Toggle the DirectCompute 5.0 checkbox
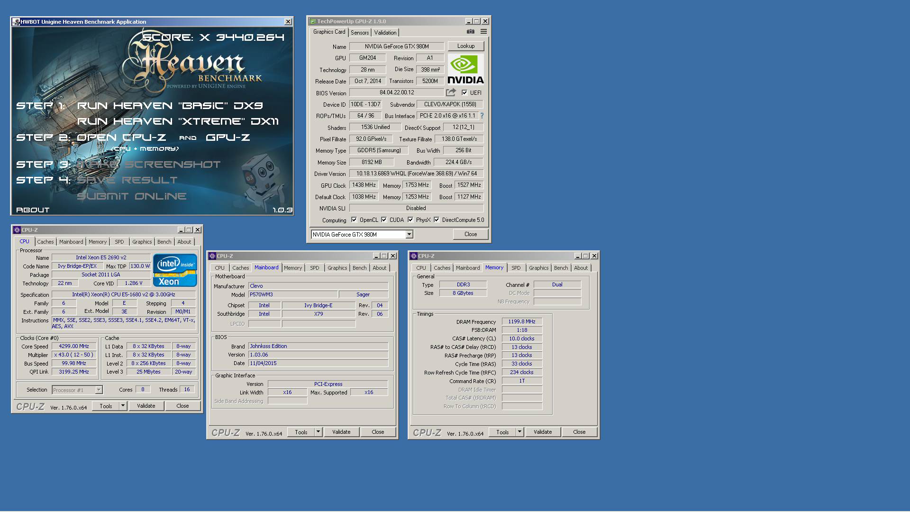The width and height of the screenshot is (910, 512). click(437, 220)
